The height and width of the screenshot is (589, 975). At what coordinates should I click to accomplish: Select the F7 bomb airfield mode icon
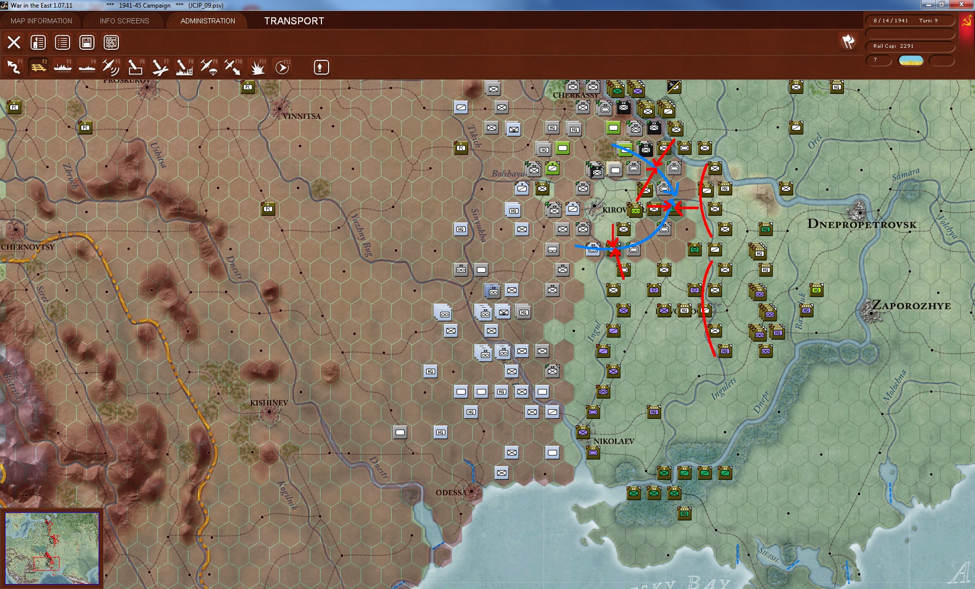tap(160, 67)
